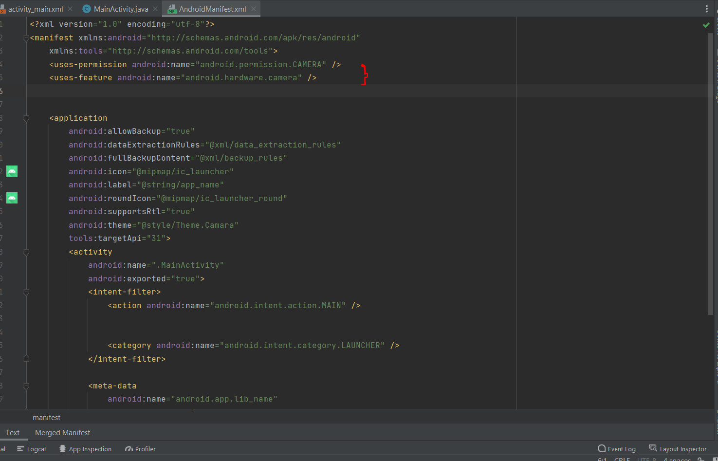Image resolution: width=718 pixels, height=461 pixels.
Task: Change line separator by clicking CRLF
Action: [x=622, y=459]
